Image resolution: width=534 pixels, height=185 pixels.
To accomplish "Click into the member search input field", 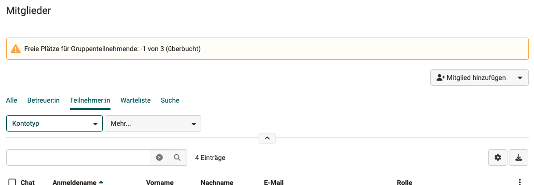I will 79,158.
